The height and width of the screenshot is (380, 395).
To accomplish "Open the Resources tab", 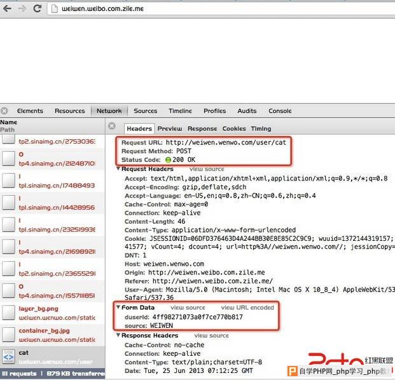I will (x=70, y=111).
